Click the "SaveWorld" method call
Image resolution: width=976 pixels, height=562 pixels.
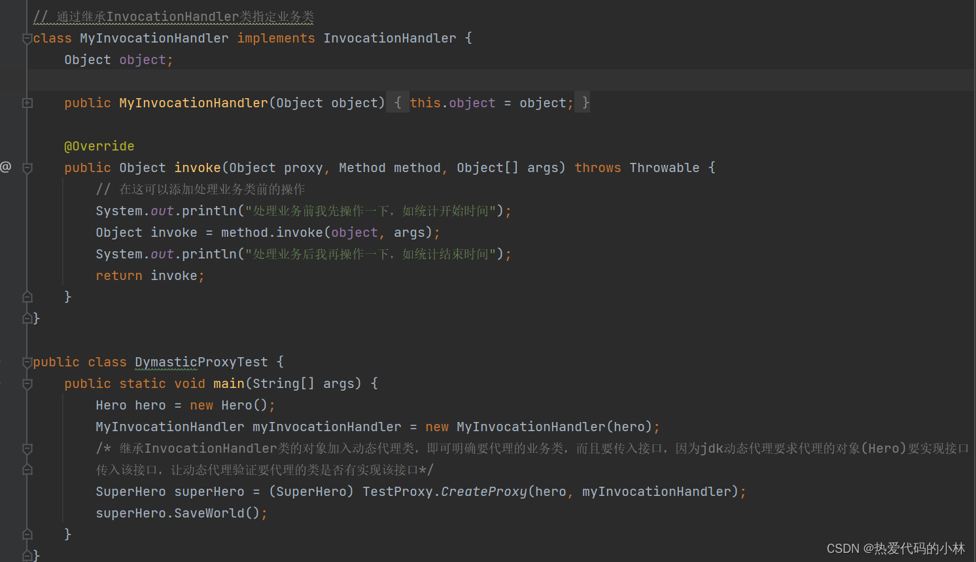[x=209, y=513]
